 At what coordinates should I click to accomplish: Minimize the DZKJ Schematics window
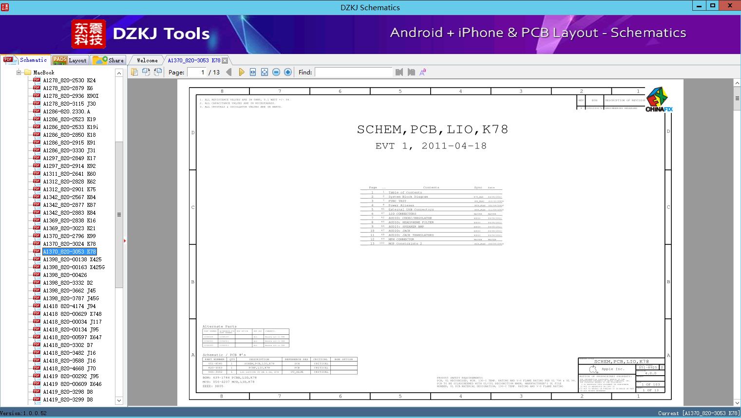tap(699, 6)
